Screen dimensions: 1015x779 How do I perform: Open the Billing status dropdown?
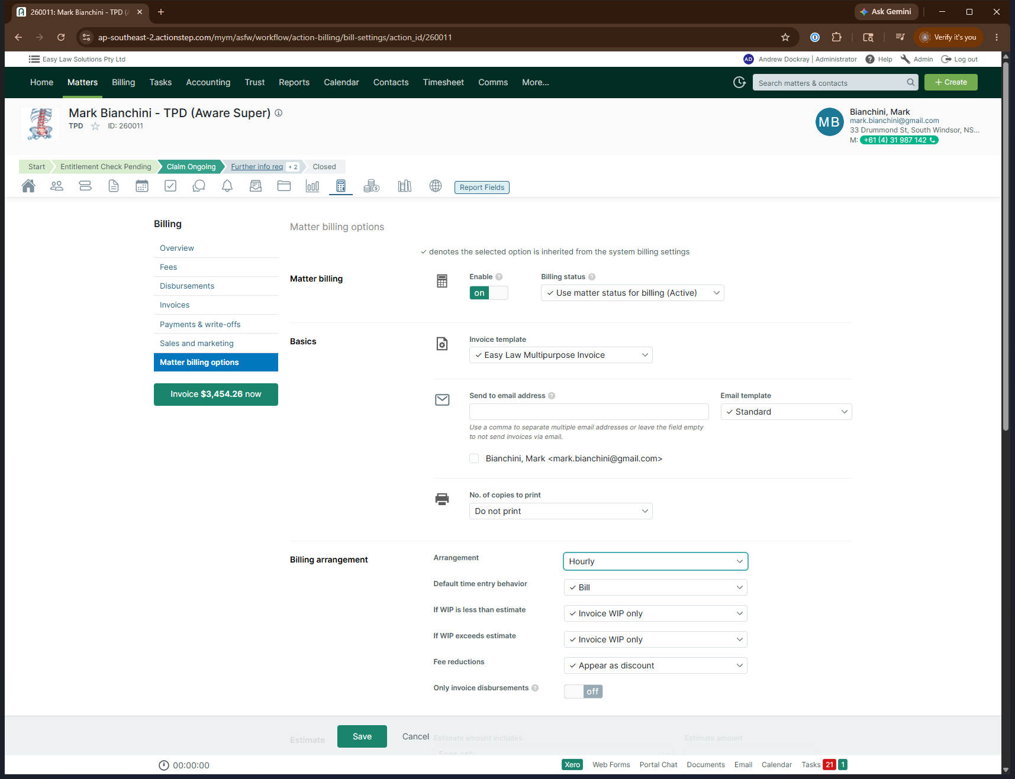point(633,293)
